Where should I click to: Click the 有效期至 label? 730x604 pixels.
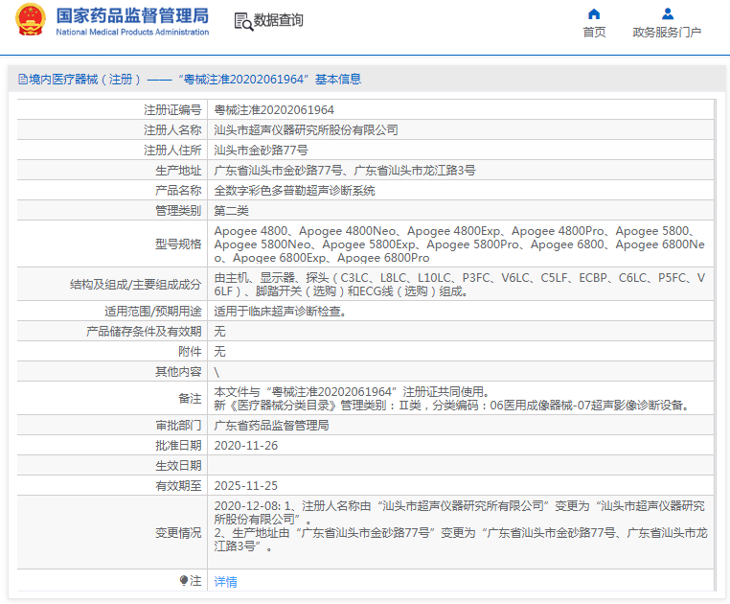[178, 486]
